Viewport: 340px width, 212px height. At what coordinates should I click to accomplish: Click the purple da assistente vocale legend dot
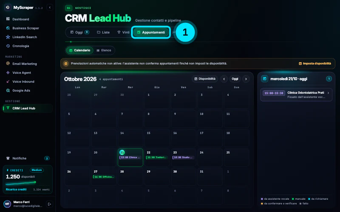[262, 199]
